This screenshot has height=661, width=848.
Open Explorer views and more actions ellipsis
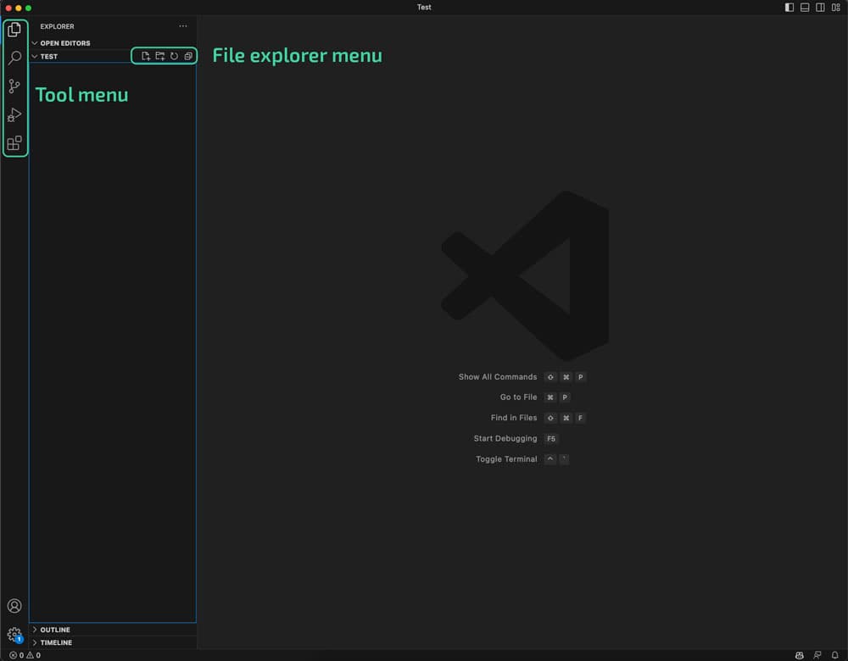pyautogui.click(x=183, y=26)
